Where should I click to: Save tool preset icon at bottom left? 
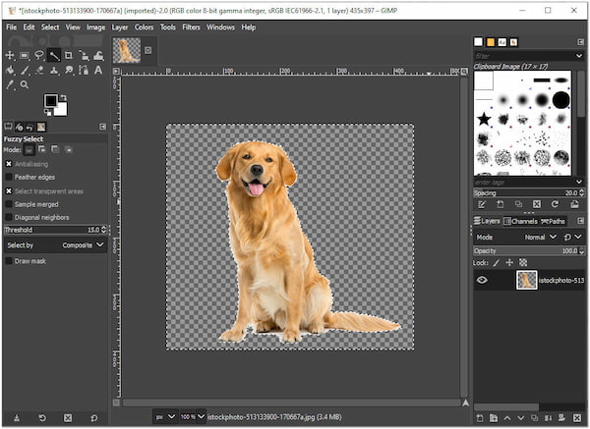(17, 418)
